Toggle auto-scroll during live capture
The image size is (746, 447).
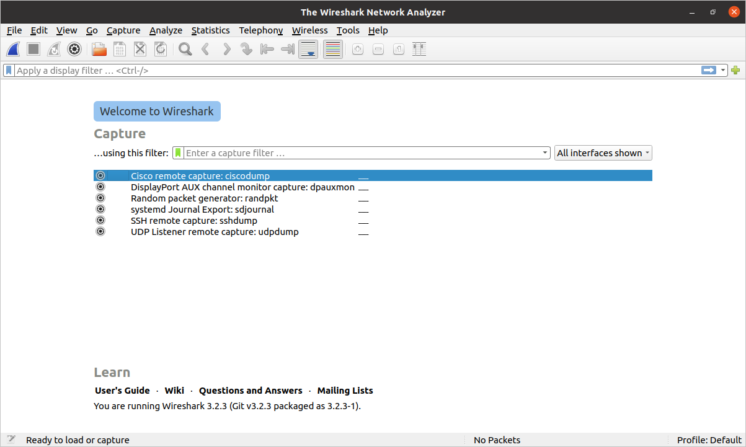pos(308,49)
